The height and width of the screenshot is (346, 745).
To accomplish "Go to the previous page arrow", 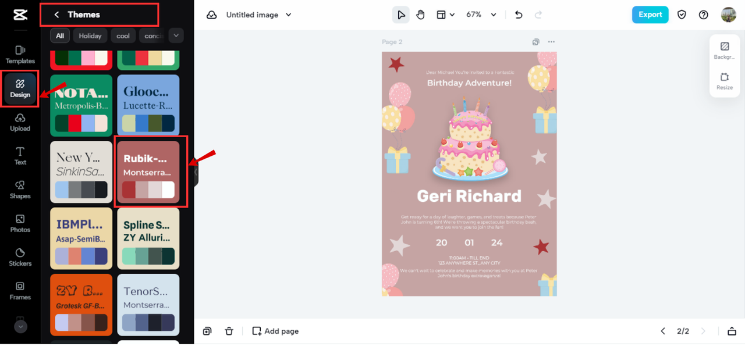I will [x=662, y=331].
